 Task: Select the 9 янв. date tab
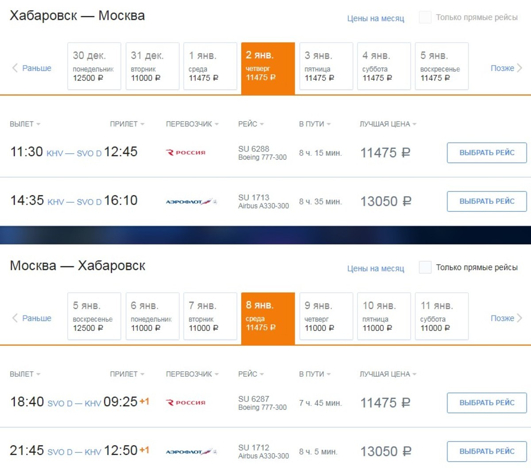coord(326,316)
